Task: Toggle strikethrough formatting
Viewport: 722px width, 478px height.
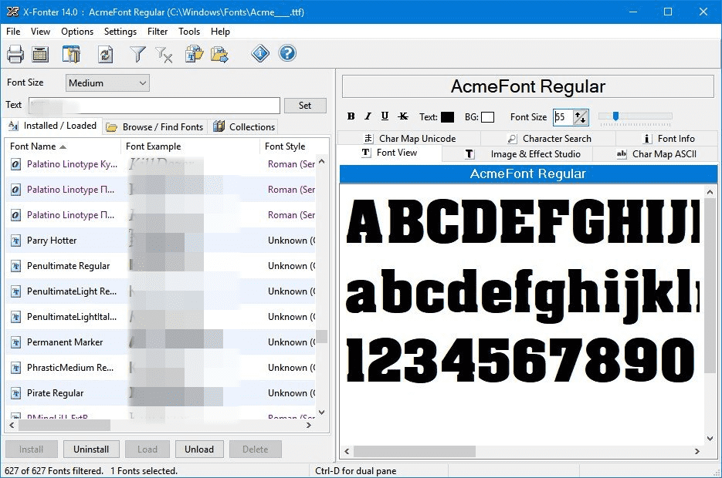Action: click(403, 116)
